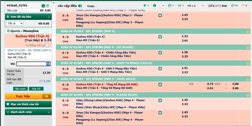Select under odds 0.86 in Total Kills row
This screenshot has width=252, height=126.
236,88
